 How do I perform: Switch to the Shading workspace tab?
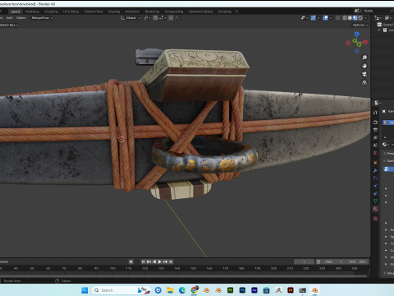click(114, 12)
